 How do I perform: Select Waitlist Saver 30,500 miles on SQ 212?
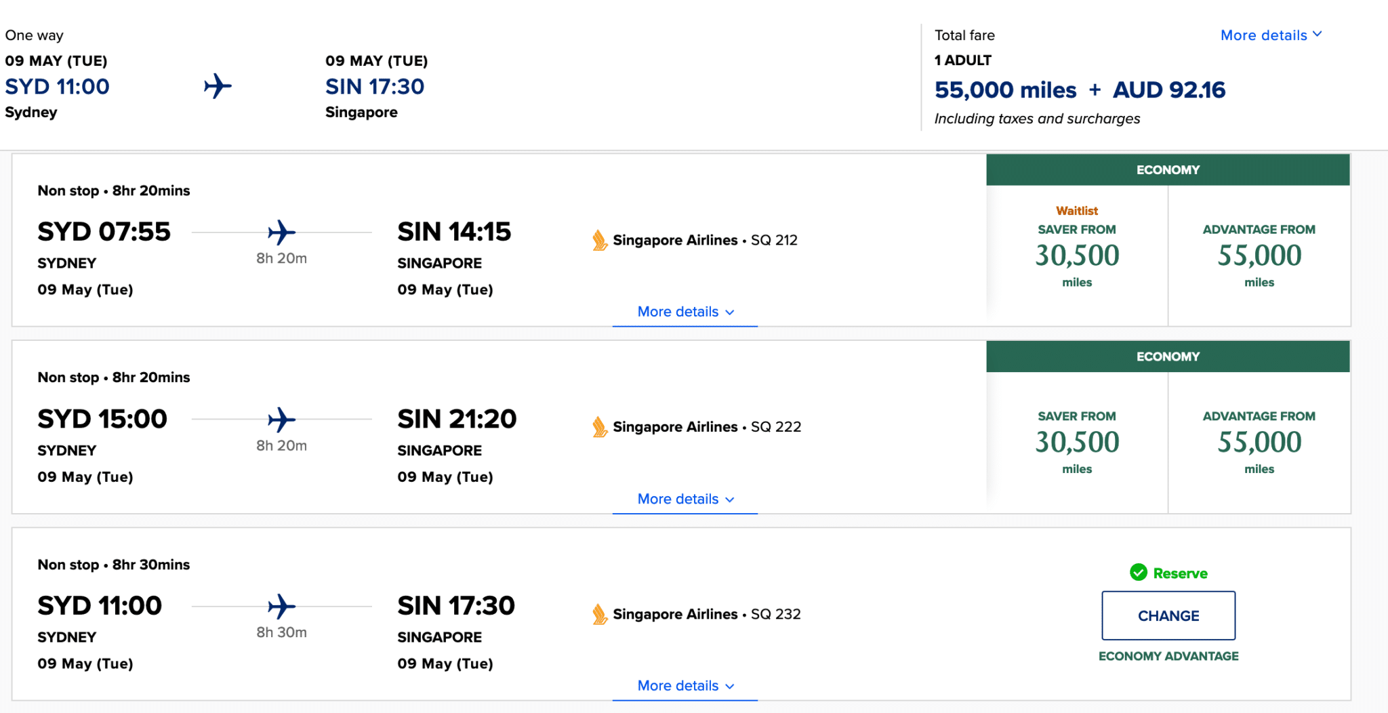pyautogui.click(x=1077, y=255)
